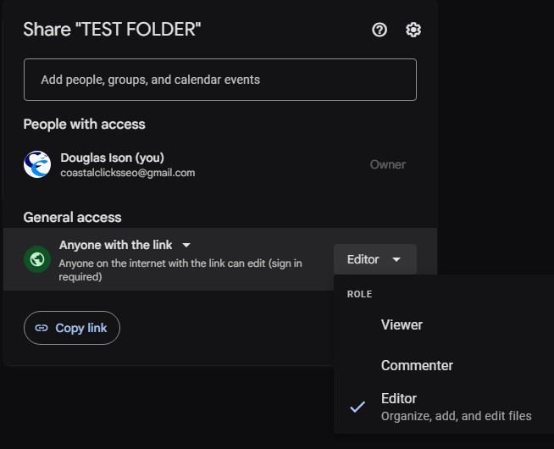
Task: Select Editor in the role menu
Action: point(399,398)
